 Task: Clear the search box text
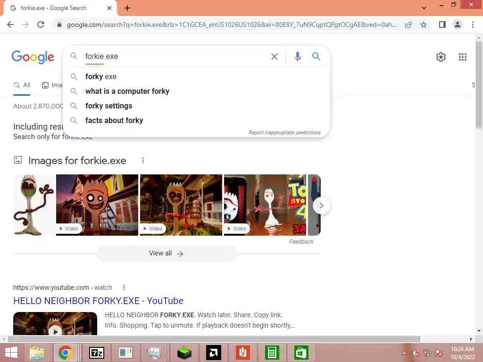tap(275, 57)
